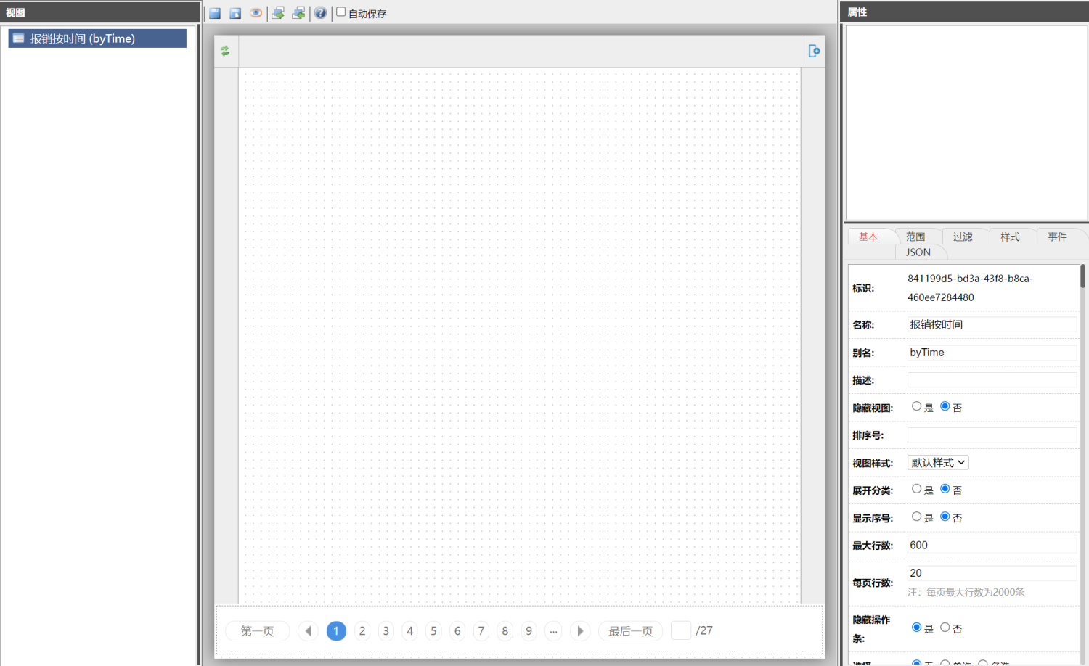This screenshot has height=666, width=1089.
Task: Go to next page using right arrow
Action: coord(580,631)
